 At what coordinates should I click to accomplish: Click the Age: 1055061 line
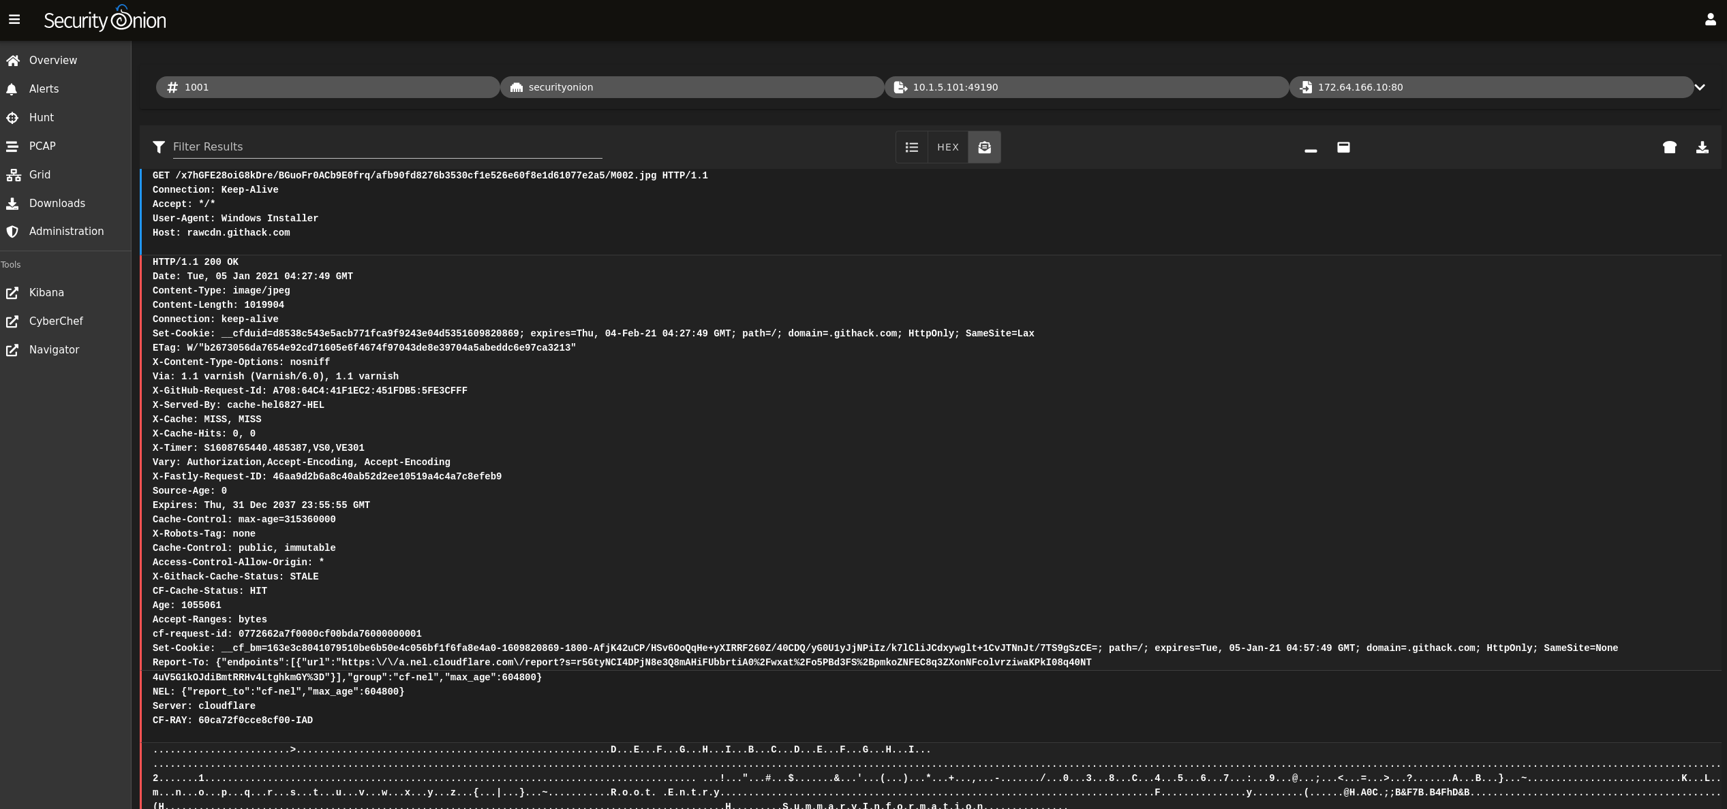187,605
